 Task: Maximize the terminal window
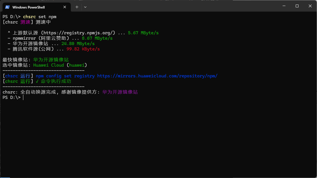297,6
